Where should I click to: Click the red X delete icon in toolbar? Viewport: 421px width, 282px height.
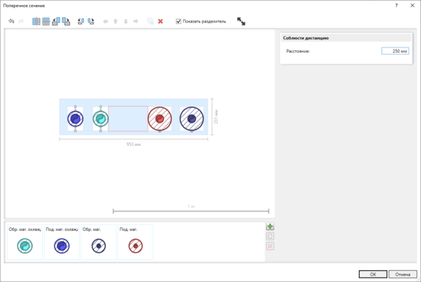[160, 21]
